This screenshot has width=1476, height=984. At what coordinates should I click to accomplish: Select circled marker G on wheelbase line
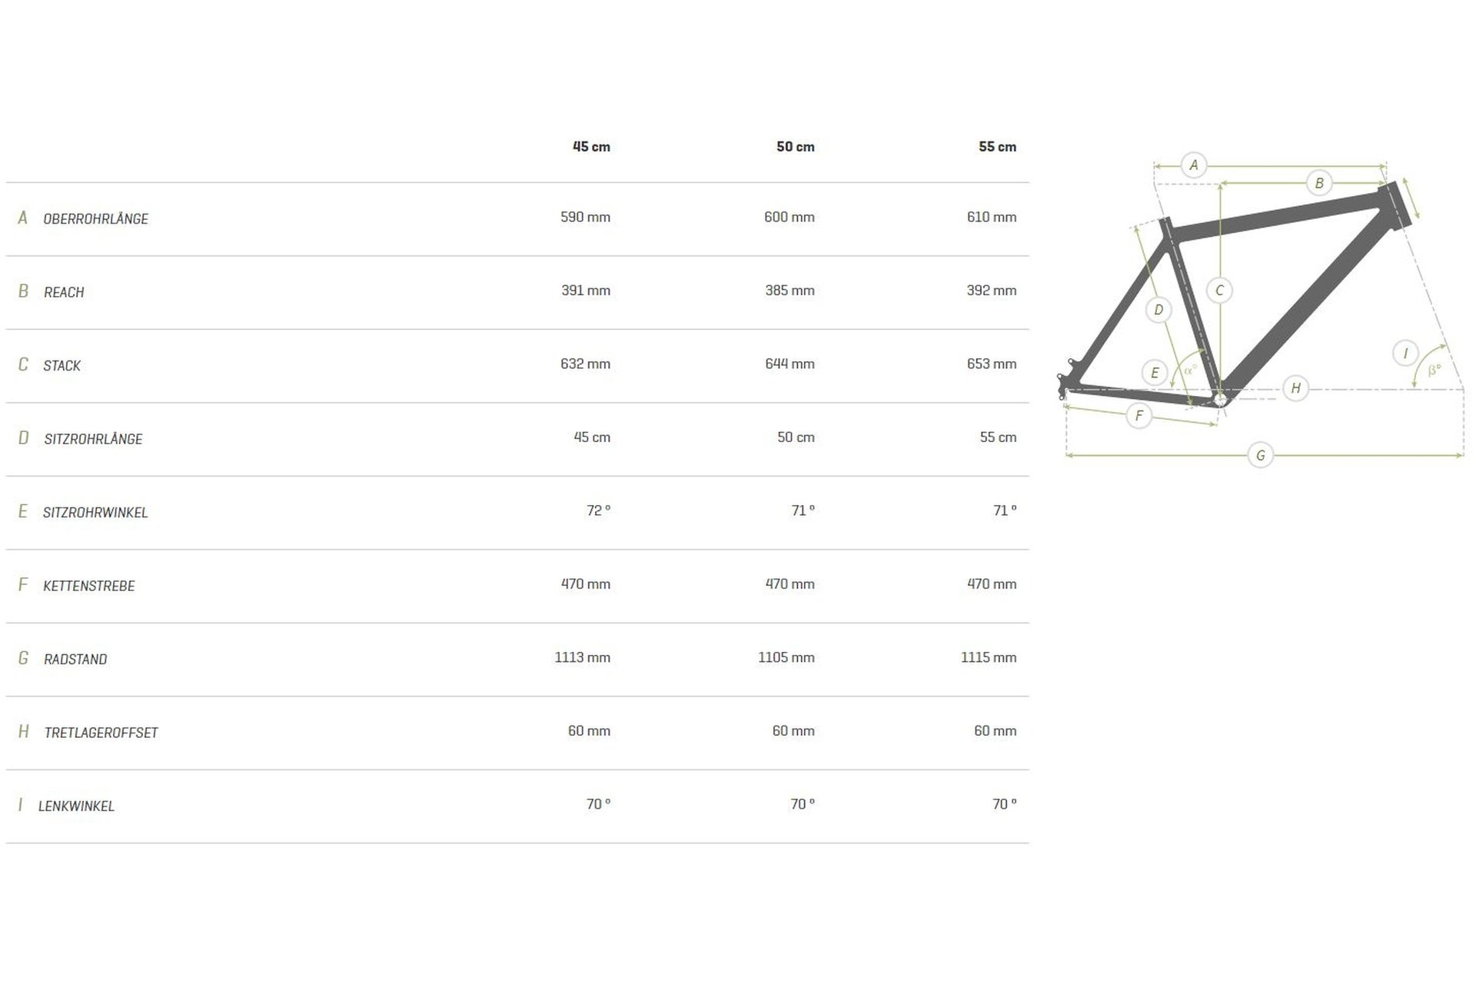(x=1260, y=455)
